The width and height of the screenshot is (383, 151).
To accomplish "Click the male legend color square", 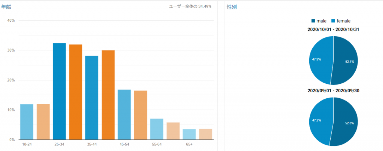I will pos(313,21).
